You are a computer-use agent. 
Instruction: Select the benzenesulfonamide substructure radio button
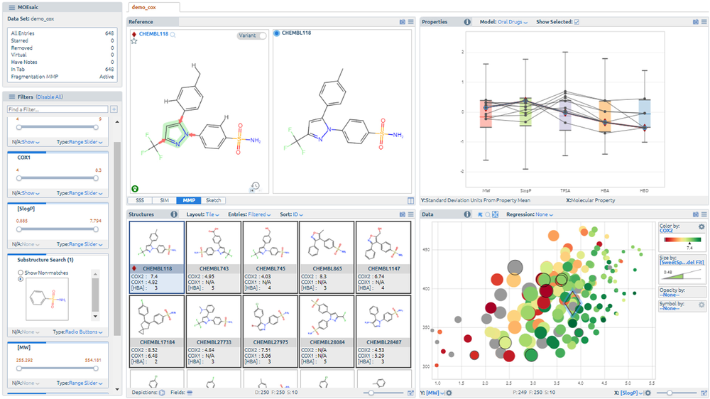[21, 280]
